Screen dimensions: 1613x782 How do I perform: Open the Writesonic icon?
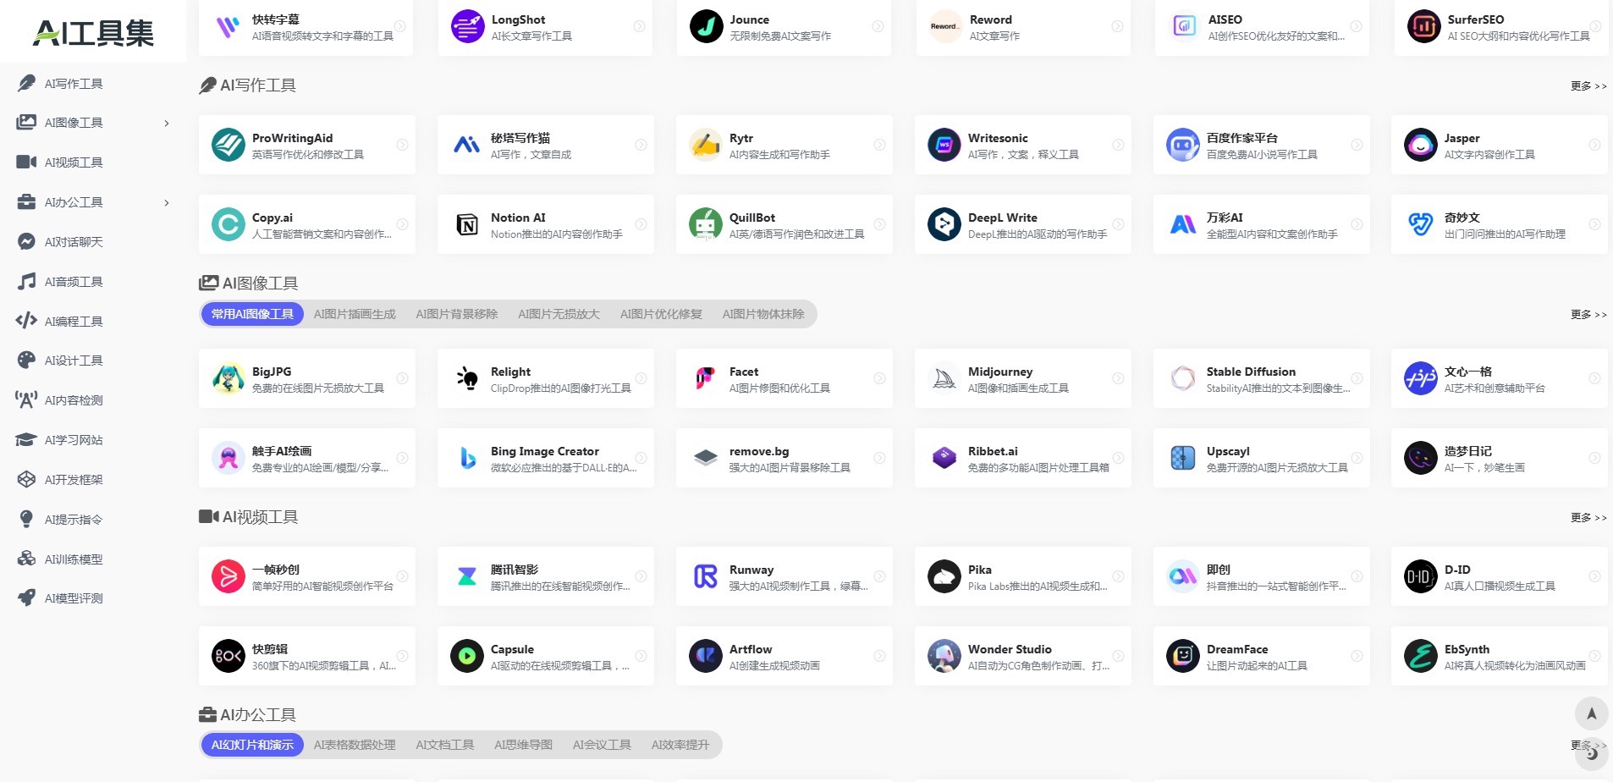[x=944, y=145]
